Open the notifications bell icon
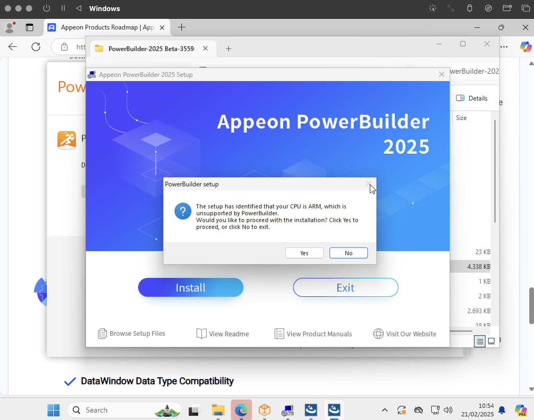Image resolution: width=534 pixels, height=420 pixels. click(x=502, y=410)
